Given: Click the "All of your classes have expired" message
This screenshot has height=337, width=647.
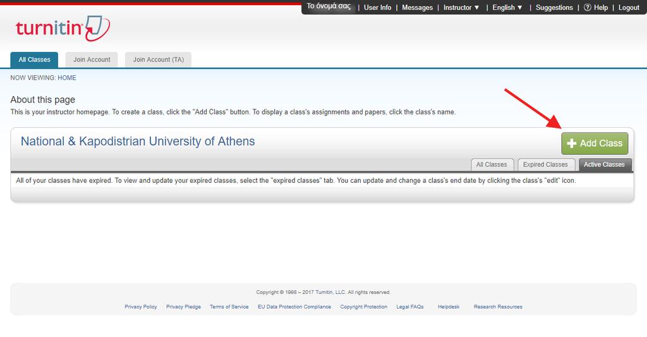Looking at the screenshot, I should pos(296,180).
